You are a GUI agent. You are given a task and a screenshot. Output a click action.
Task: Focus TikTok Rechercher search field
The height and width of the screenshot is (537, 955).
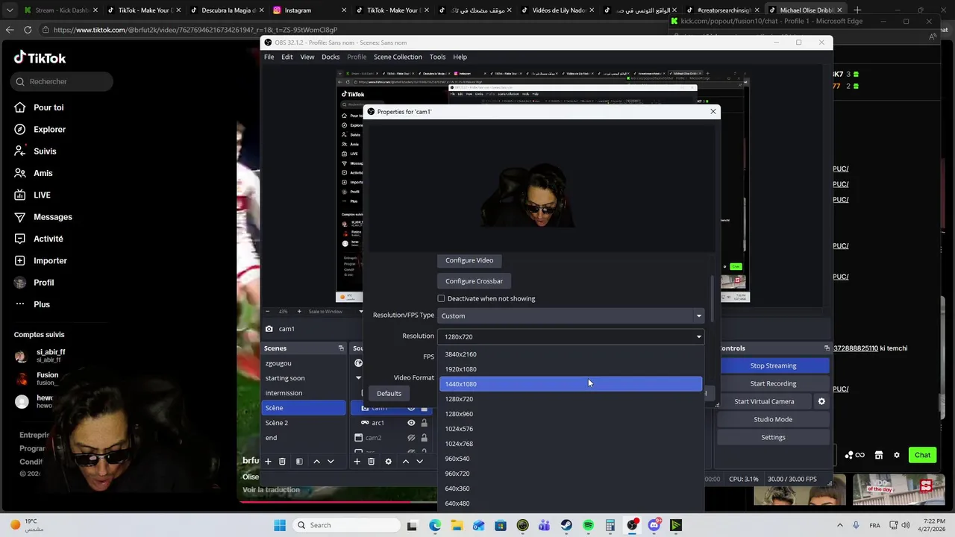click(x=62, y=81)
